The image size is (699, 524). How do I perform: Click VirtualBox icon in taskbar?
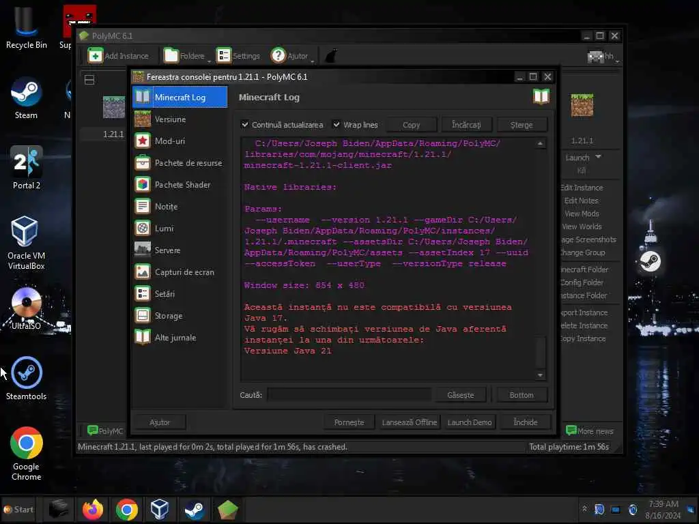pos(160,509)
